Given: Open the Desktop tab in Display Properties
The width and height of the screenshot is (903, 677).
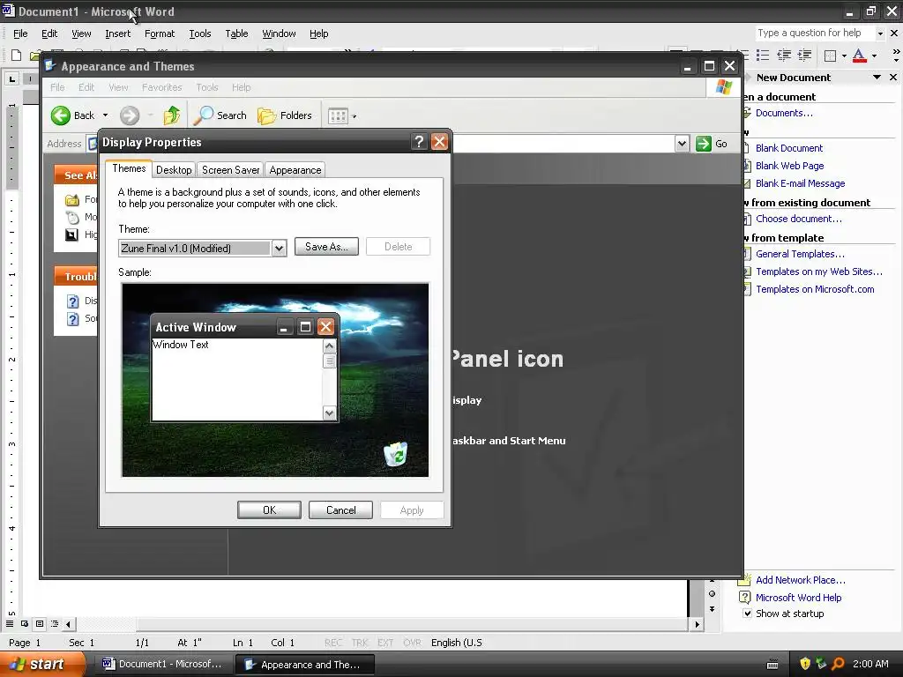Looking at the screenshot, I should (174, 170).
